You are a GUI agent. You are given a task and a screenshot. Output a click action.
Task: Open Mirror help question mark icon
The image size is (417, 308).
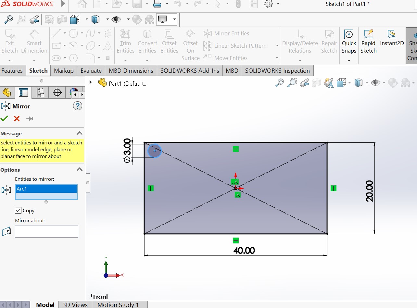(x=78, y=106)
